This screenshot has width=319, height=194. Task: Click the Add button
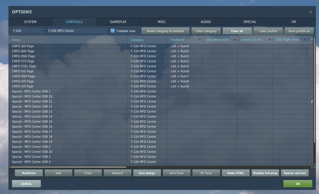[x=58, y=173]
